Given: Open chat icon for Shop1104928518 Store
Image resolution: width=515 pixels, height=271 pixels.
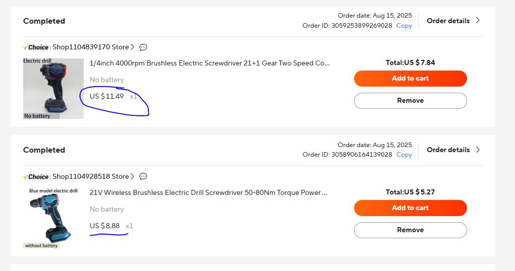Looking at the screenshot, I should (143, 177).
